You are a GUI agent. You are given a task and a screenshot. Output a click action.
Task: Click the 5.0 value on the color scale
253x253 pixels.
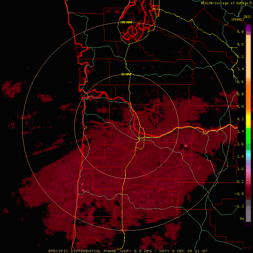click(x=240, y=107)
